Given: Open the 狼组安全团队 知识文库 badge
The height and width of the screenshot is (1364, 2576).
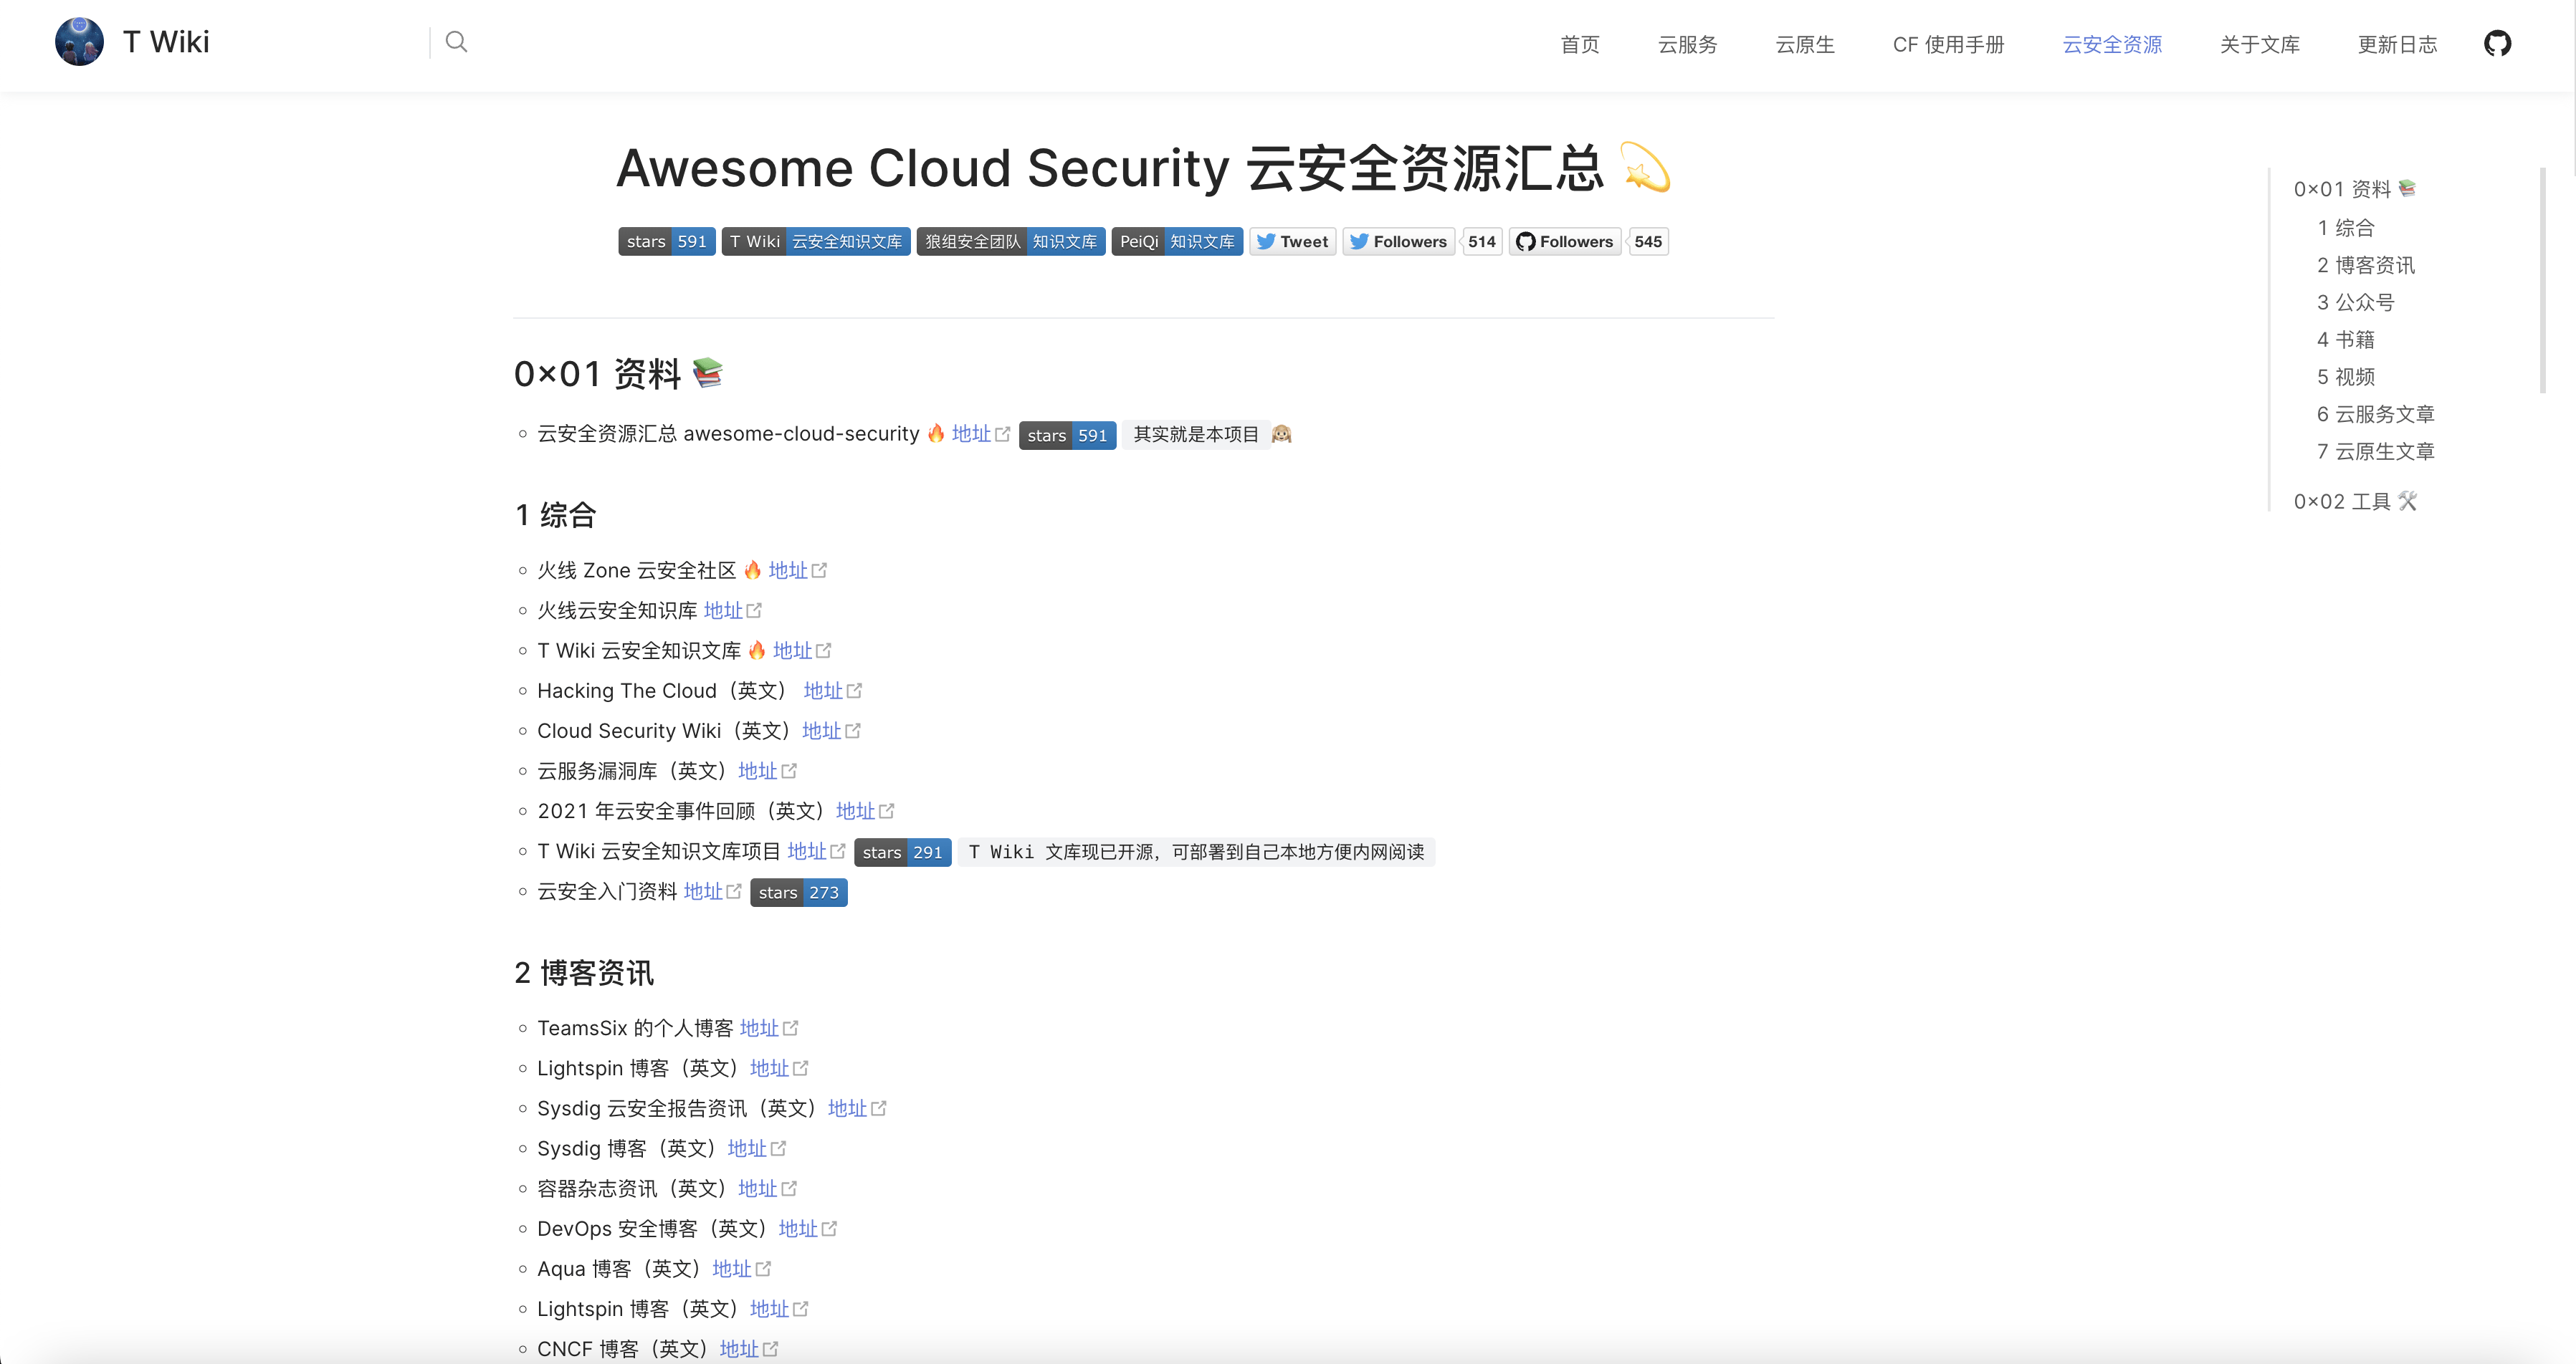Looking at the screenshot, I should coord(1011,242).
